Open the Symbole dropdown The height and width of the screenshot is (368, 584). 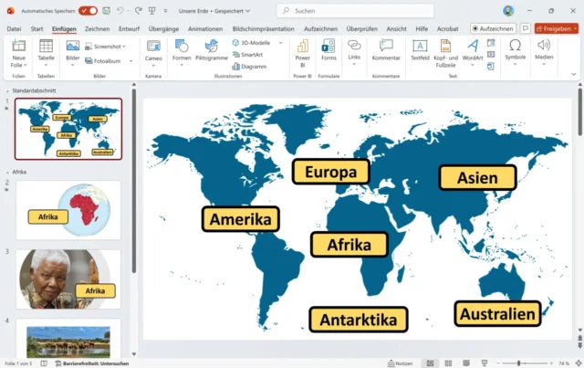pos(515,53)
